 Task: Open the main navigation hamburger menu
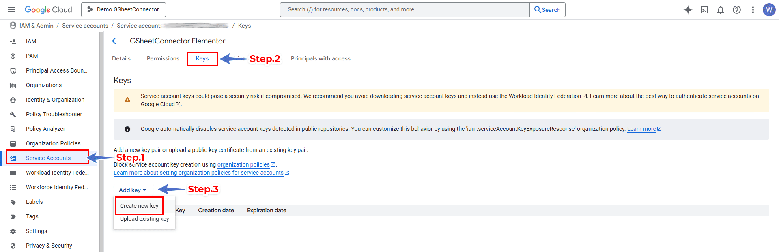pos(11,10)
